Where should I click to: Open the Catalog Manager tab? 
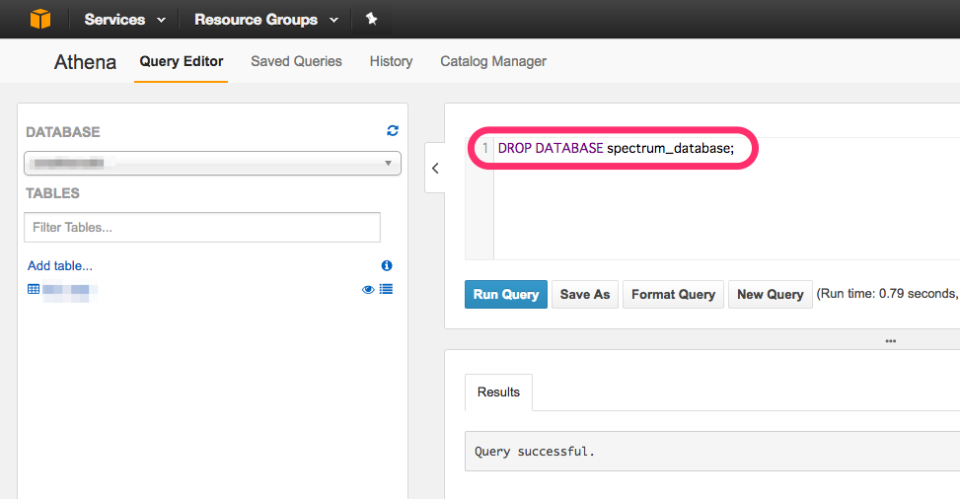493,61
